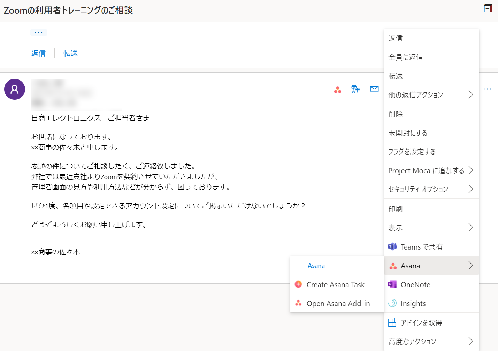Expand the collapsed message ellipsis above 返信
Image resolution: width=498 pixels, height=351 pixels.
point(38,32)
